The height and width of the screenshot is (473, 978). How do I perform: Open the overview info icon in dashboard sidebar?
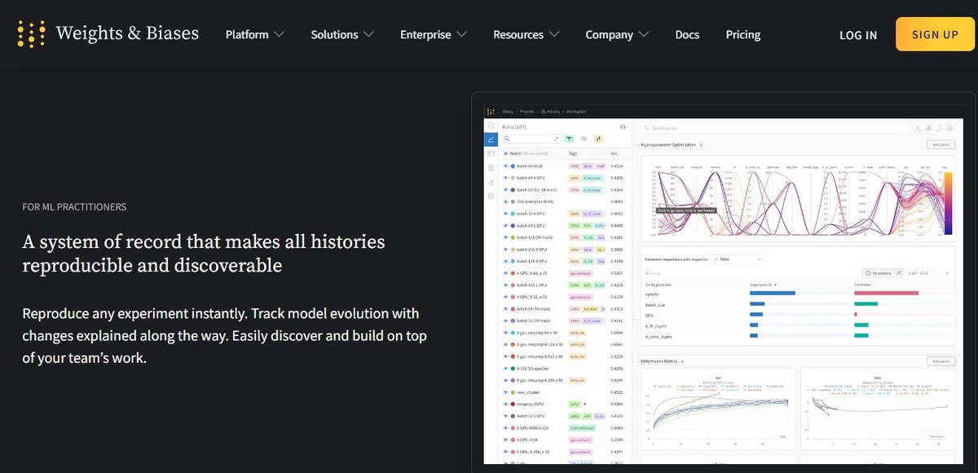(x=491, y=125)
